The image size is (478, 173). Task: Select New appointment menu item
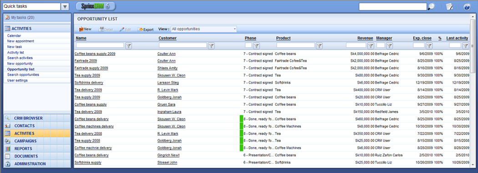pyautogui.click(x=21, y=41)
